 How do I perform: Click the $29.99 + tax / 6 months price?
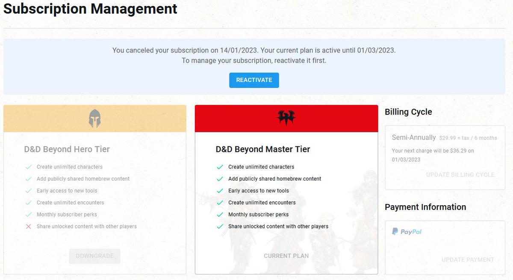[x=468, y=138]
